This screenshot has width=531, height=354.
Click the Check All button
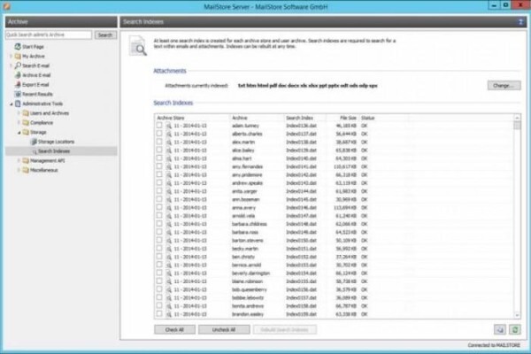pos(174,329)
